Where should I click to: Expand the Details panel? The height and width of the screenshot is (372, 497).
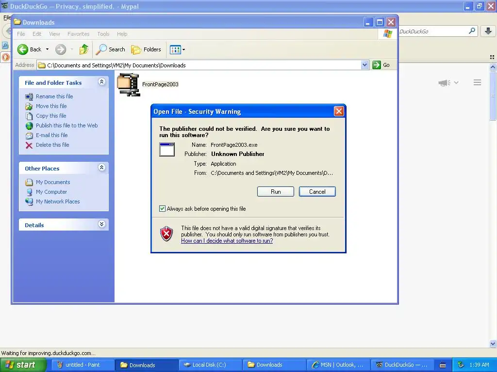coord(101,224)
